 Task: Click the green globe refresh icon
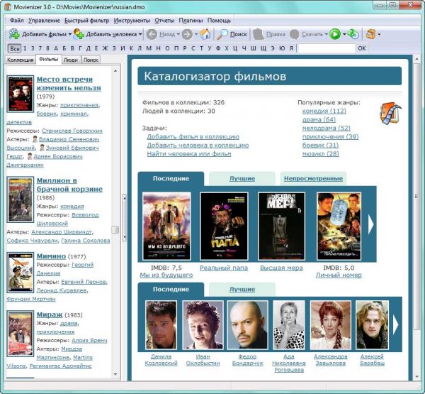pos(353,34)
